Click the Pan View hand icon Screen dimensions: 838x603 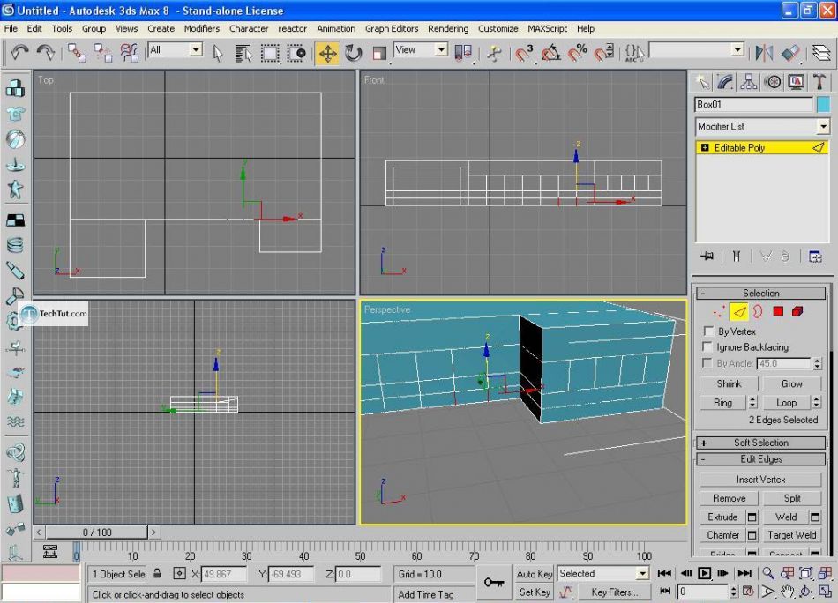(787, 592)
